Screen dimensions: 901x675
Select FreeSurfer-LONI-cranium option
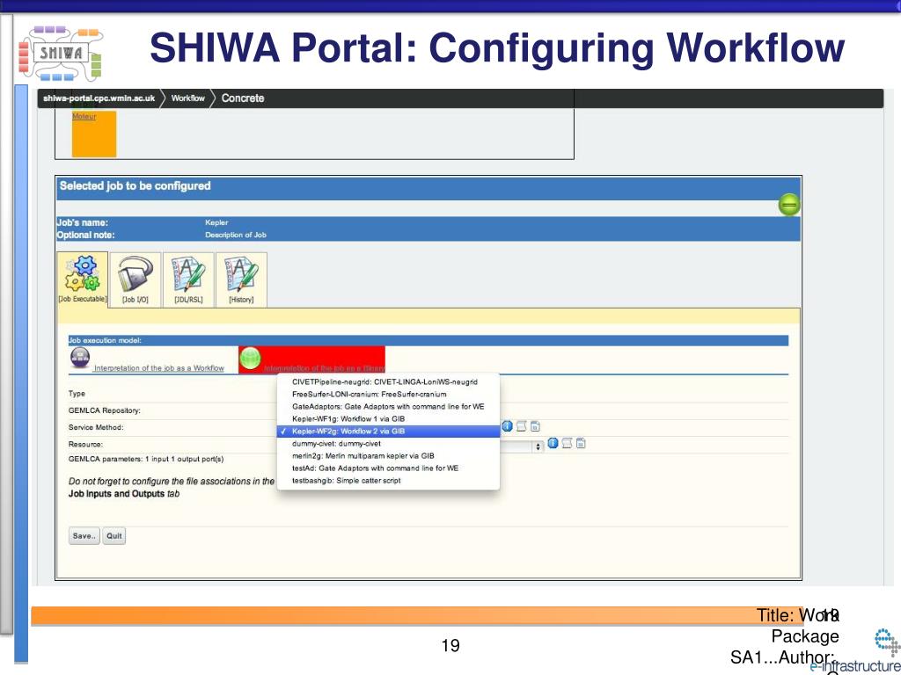tap(388, 395)
